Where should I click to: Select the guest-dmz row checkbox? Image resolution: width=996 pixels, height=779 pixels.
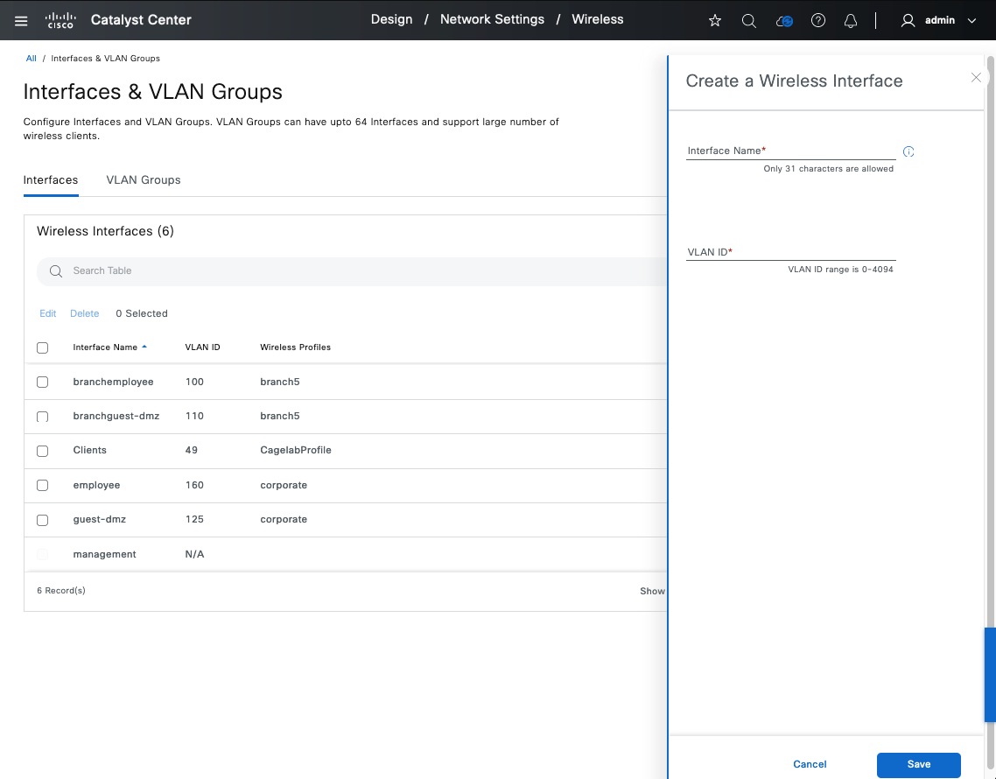43,520
